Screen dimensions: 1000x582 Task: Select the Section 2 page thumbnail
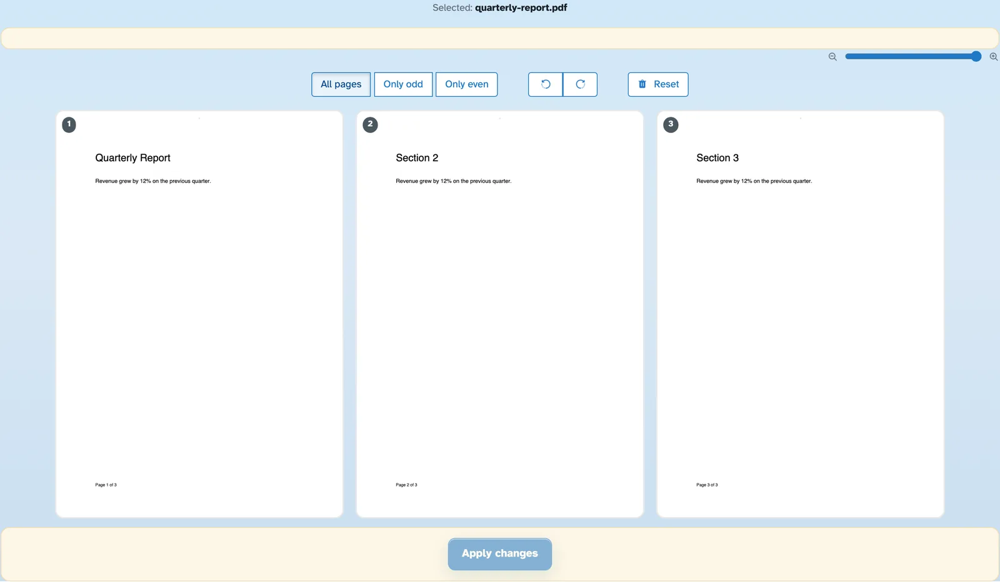click(x=499, y=314)
